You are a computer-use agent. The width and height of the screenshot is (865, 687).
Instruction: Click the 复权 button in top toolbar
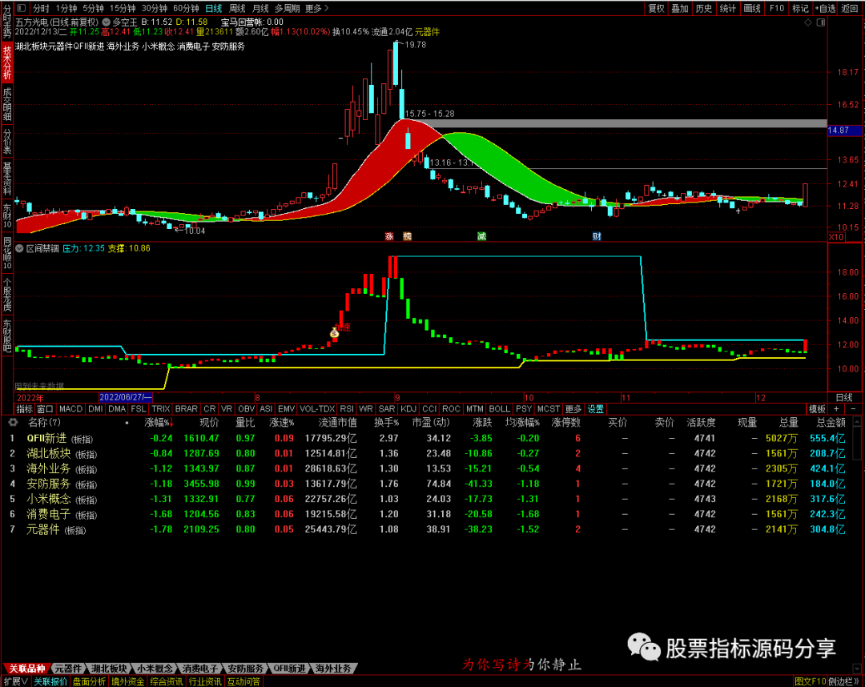coord(656,8)
